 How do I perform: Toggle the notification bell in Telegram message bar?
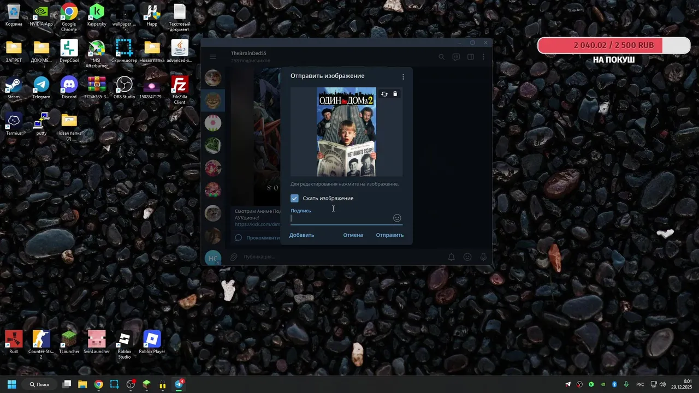click(452, 257)
